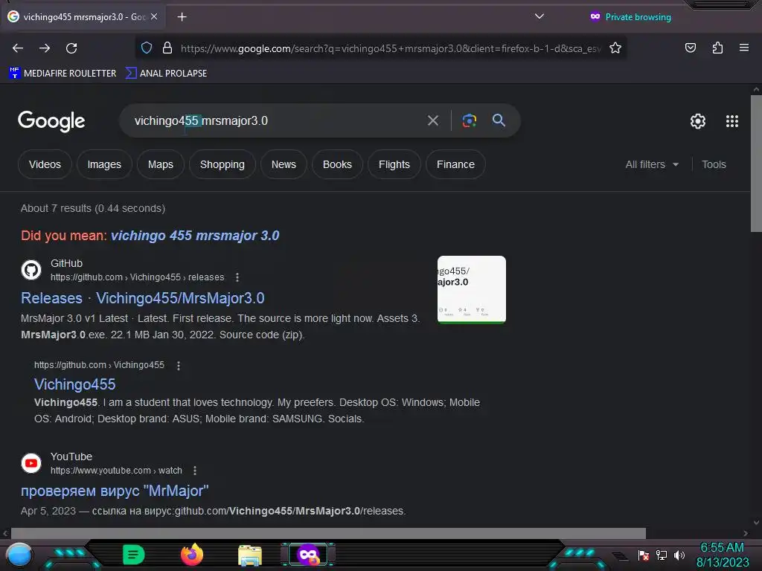Filter results by Videos

point(45,164)
